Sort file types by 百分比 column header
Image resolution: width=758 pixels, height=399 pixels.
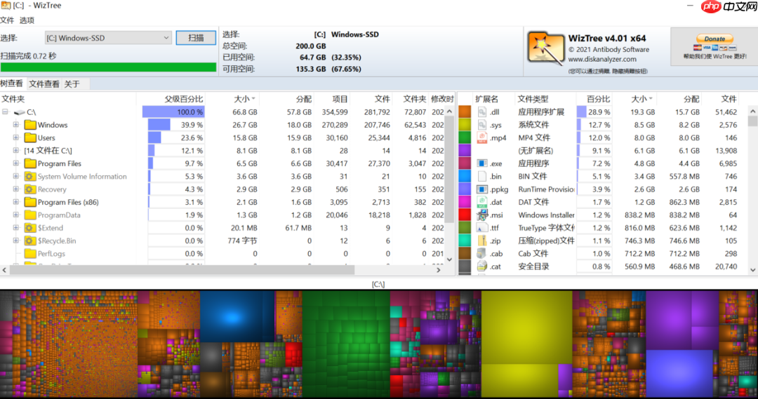599,99
